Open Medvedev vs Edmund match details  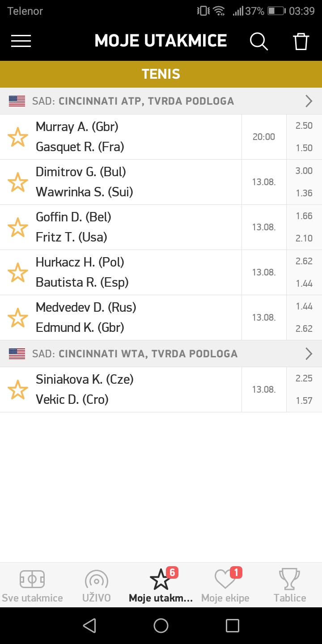point(134,318)
